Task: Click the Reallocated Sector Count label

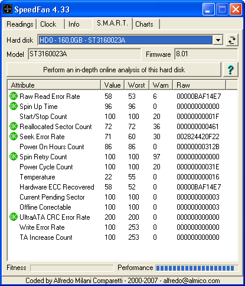Action: (55, 127)
